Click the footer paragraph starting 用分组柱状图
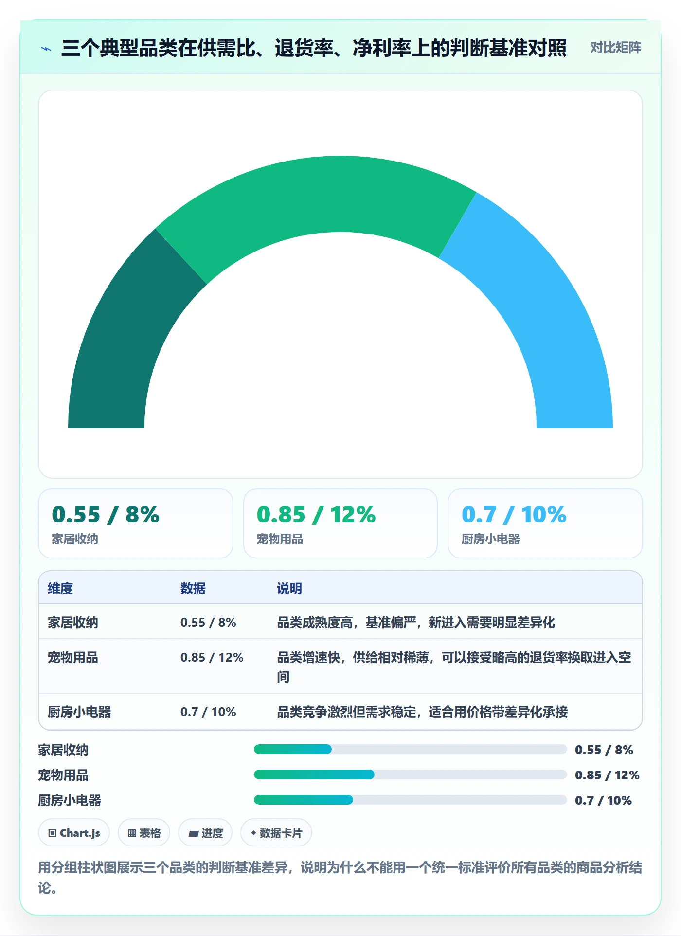681x936 pixels. tap(340, 877)
